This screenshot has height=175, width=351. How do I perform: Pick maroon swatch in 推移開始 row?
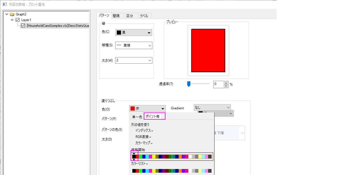pos(167,156)
